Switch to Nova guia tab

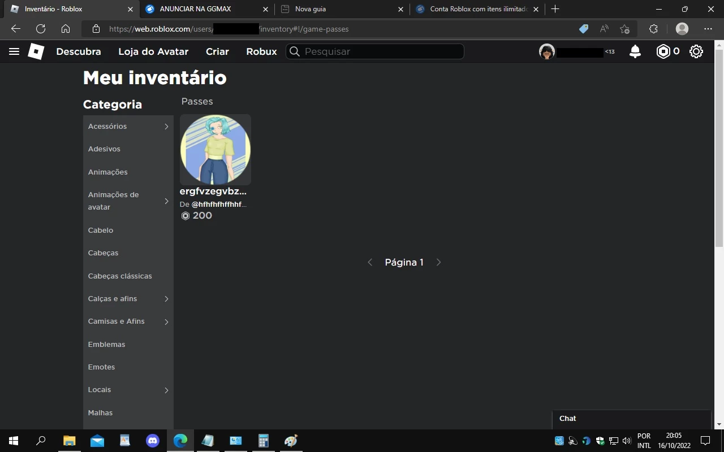[x=341, y=9]
